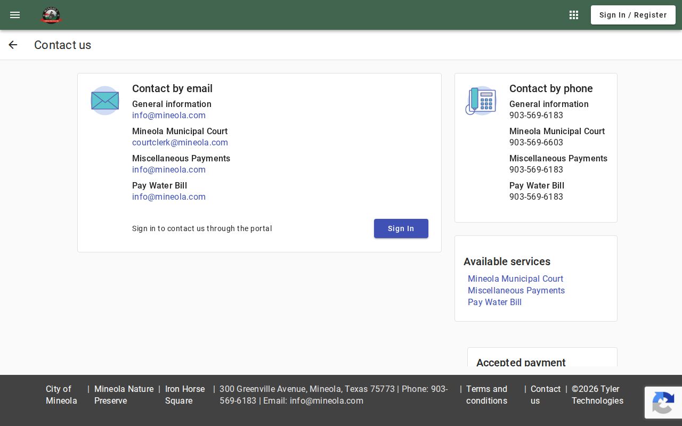The image size is (682, 426).
Task: Click the telephone icon
Action: (x=481, y=101)
